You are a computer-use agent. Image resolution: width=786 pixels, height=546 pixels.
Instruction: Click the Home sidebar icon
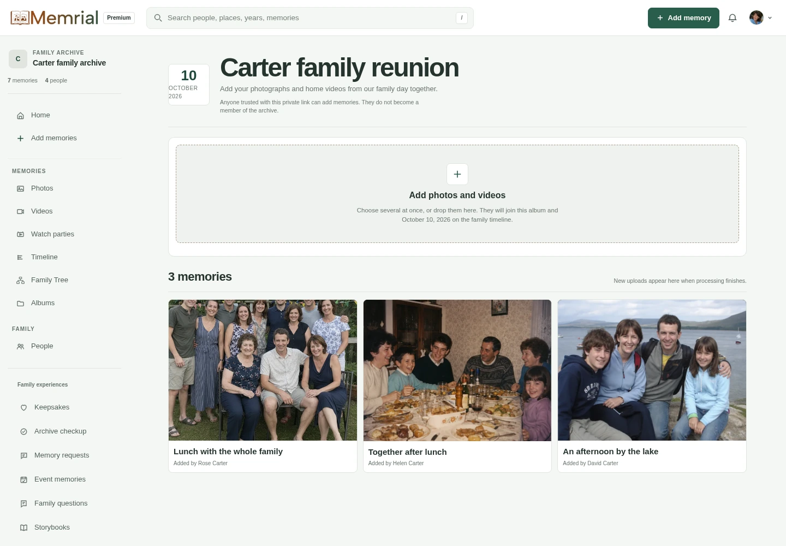click(21, 115)
